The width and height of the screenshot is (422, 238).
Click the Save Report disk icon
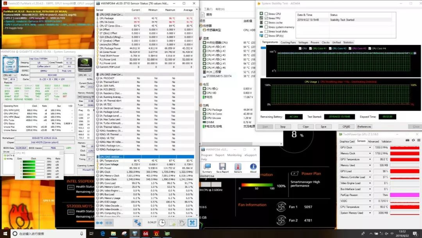pyautogui.click(x=222, y=167)
